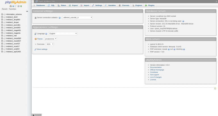218x116 pixels.
Task: Click the green reload navigation panel icon
Action: pyautogui.click(x=21, y=6)
